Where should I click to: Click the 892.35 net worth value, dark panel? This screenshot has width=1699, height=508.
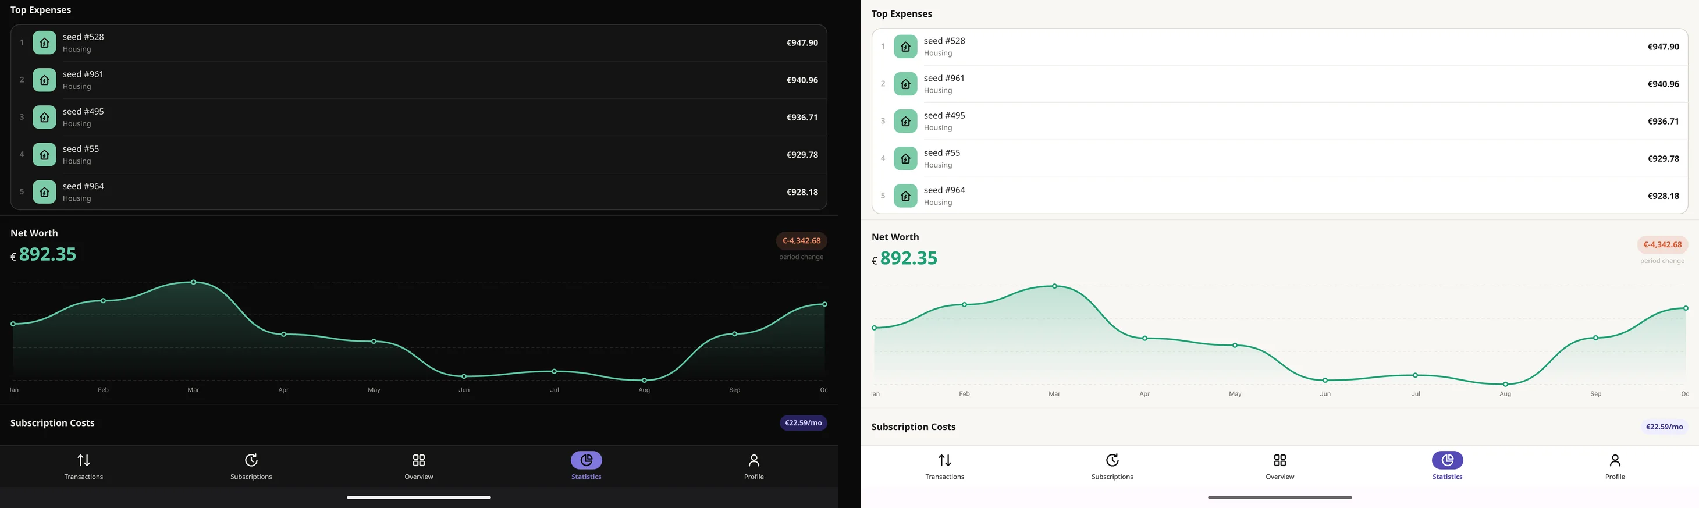pos(48,254)
